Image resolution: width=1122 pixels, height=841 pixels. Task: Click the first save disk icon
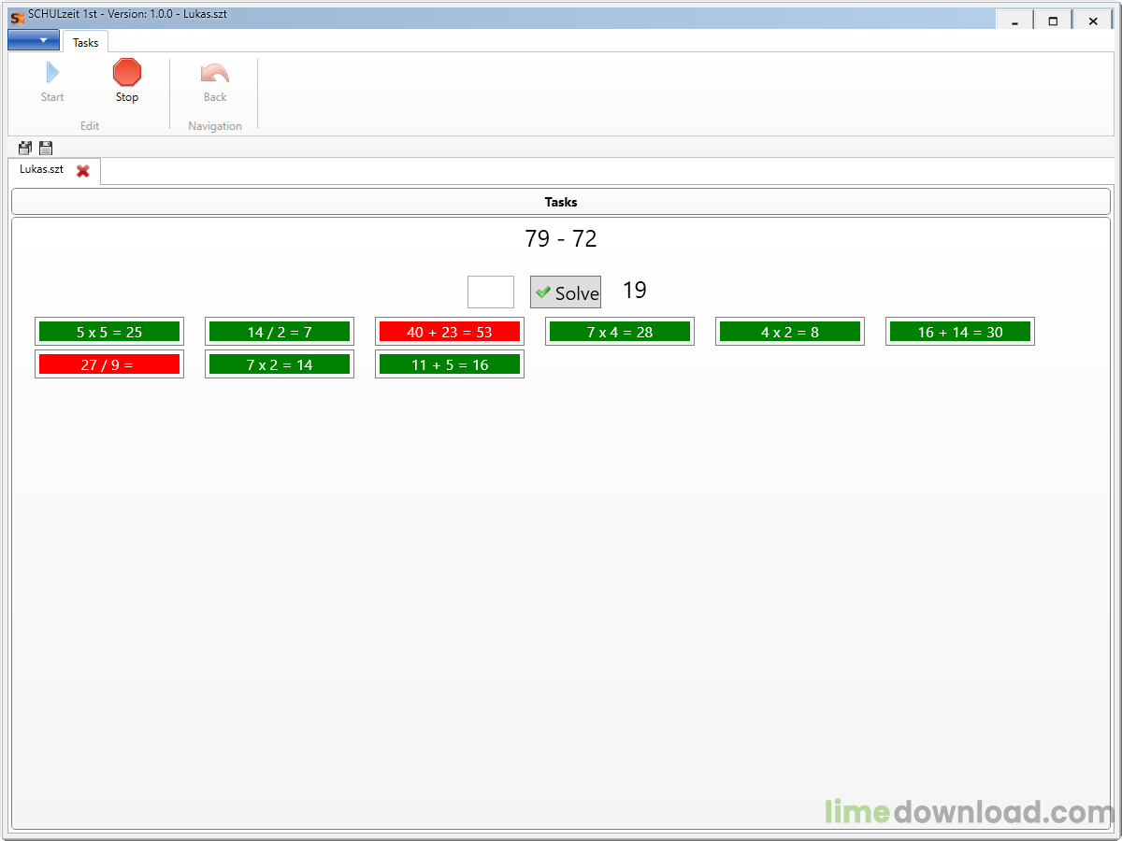[x=25, y=148]
